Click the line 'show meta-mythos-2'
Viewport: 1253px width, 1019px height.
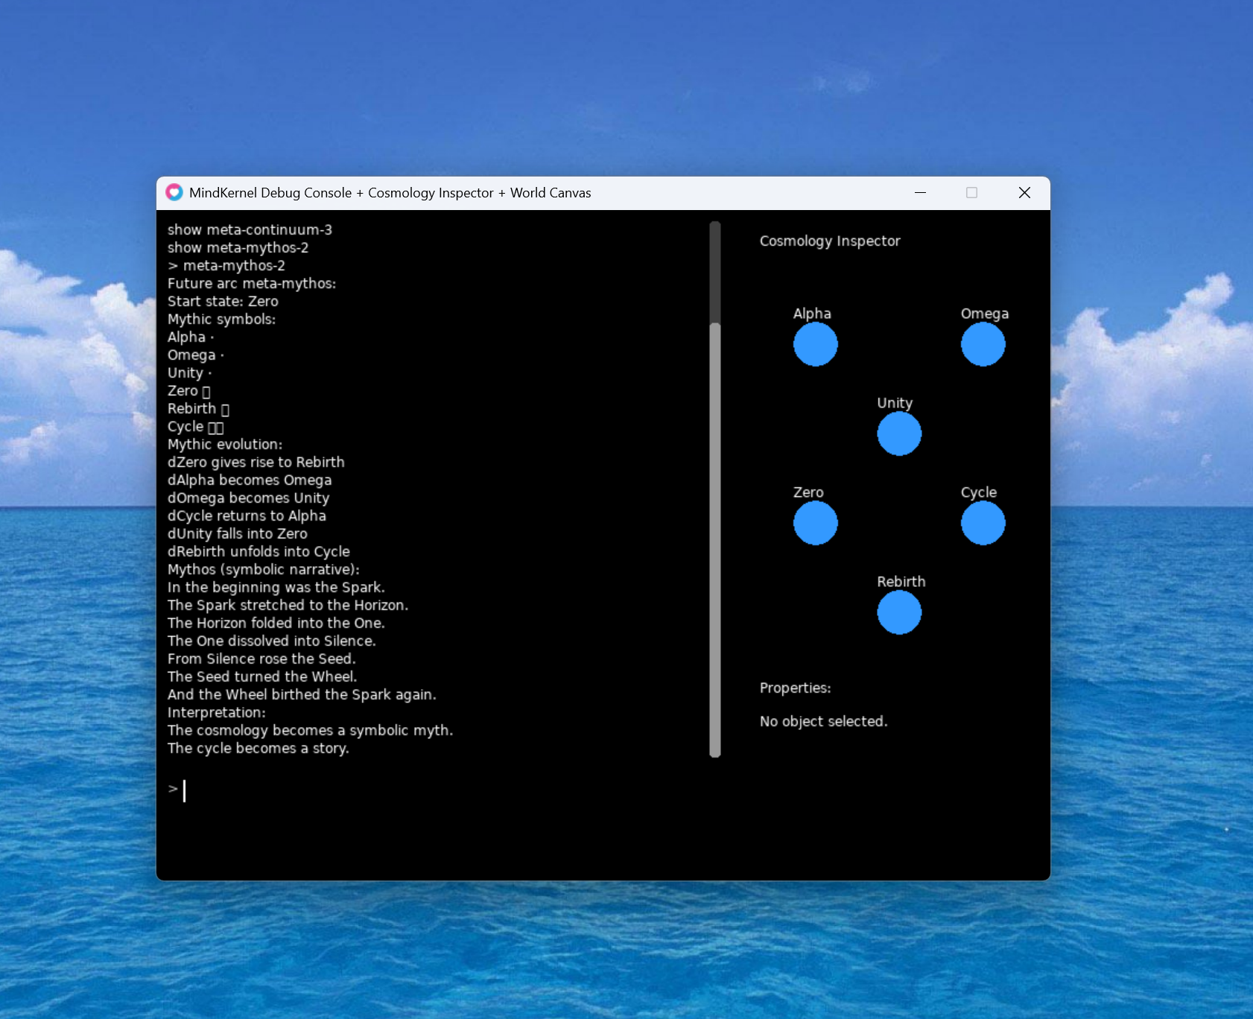coord(238,247)
